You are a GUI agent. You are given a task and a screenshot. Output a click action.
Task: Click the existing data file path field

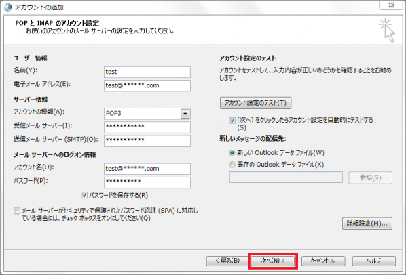(x=286, y=177)
